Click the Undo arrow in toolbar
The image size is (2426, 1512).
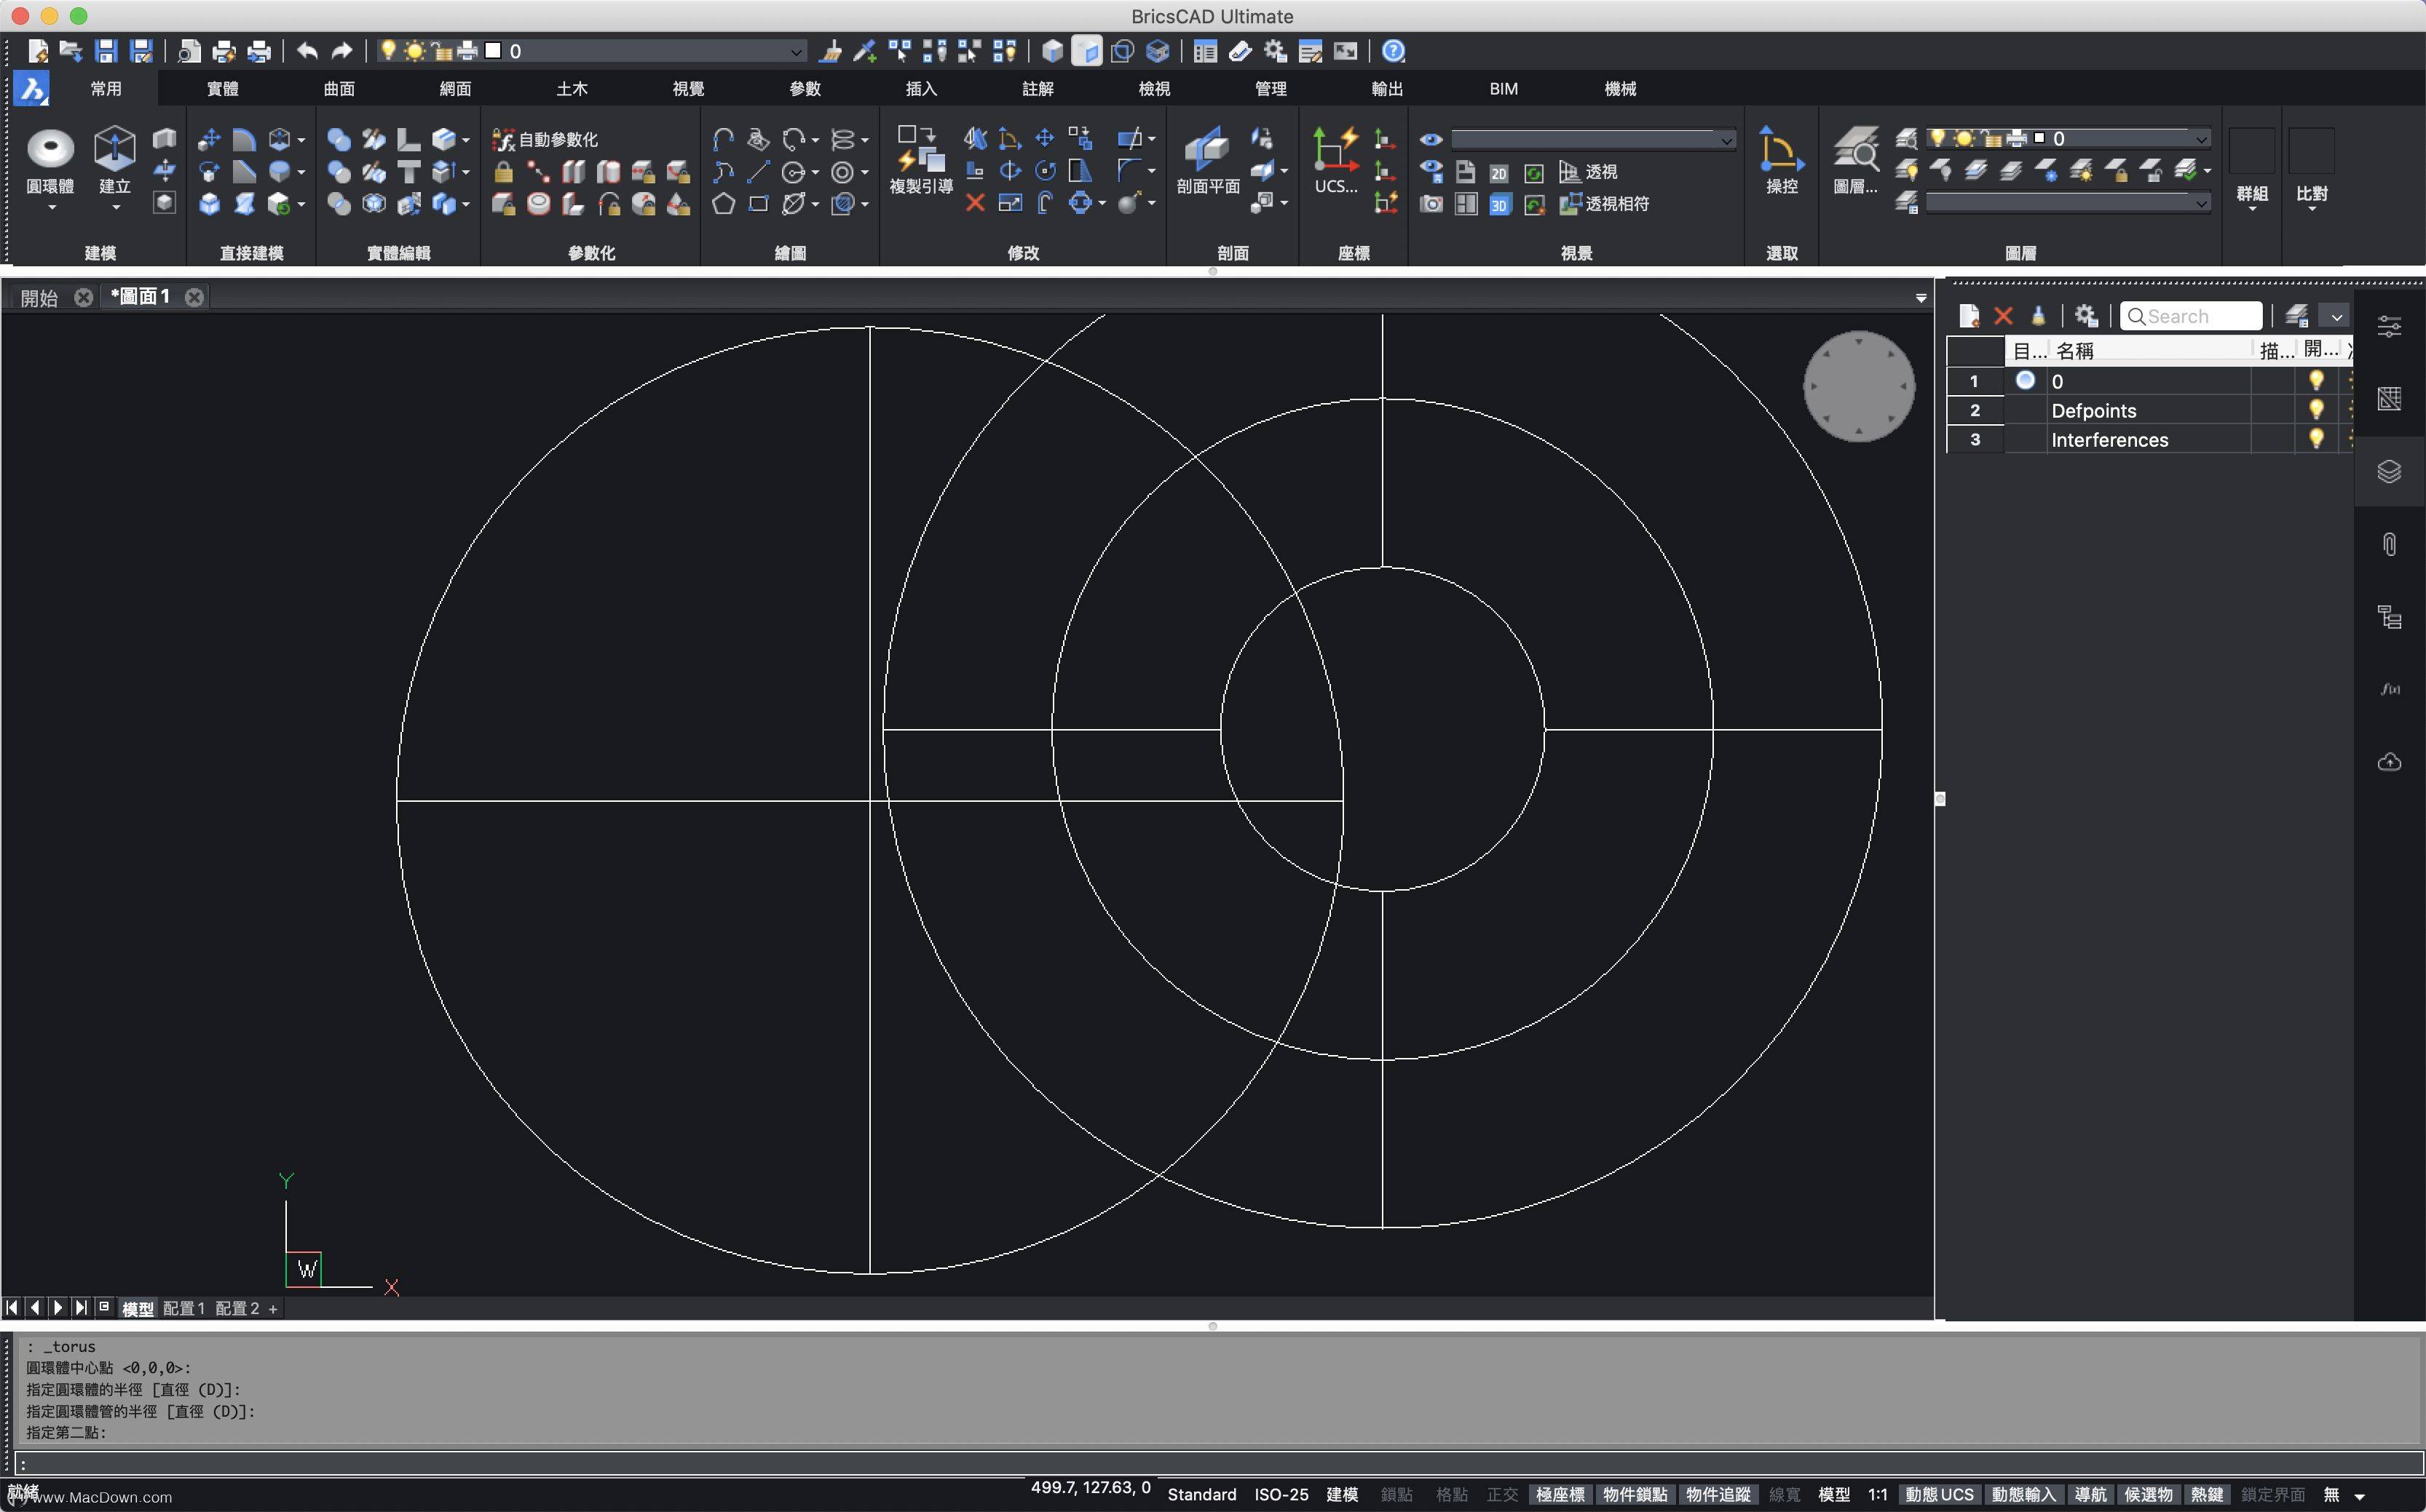point(307,51)
